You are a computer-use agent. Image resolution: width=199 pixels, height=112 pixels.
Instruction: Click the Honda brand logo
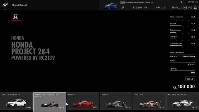pyautogui.click(x=16, y=18)
